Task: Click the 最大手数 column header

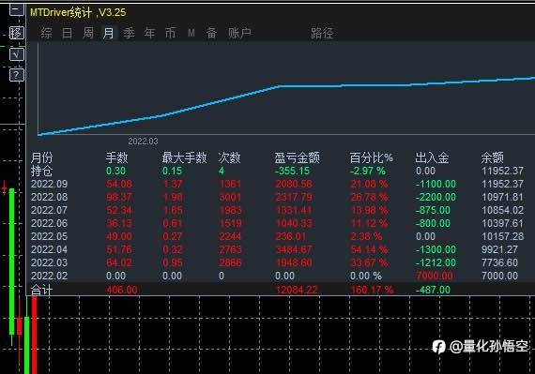Action: pyautogui.click(x=184, y=157)
